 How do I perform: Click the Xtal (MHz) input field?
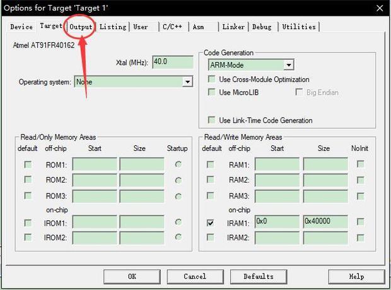coord(172,62)
